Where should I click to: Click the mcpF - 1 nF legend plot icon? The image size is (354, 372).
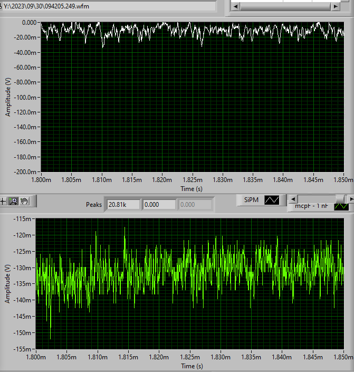click(341, 207)
